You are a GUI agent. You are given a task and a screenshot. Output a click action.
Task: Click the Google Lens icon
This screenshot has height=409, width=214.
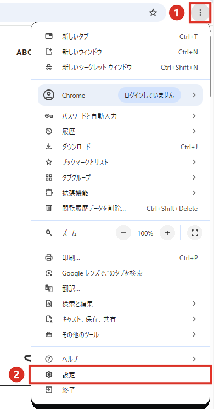[x=49, y=273]
